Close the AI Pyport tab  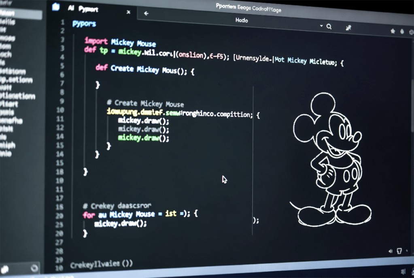[129, 12]
